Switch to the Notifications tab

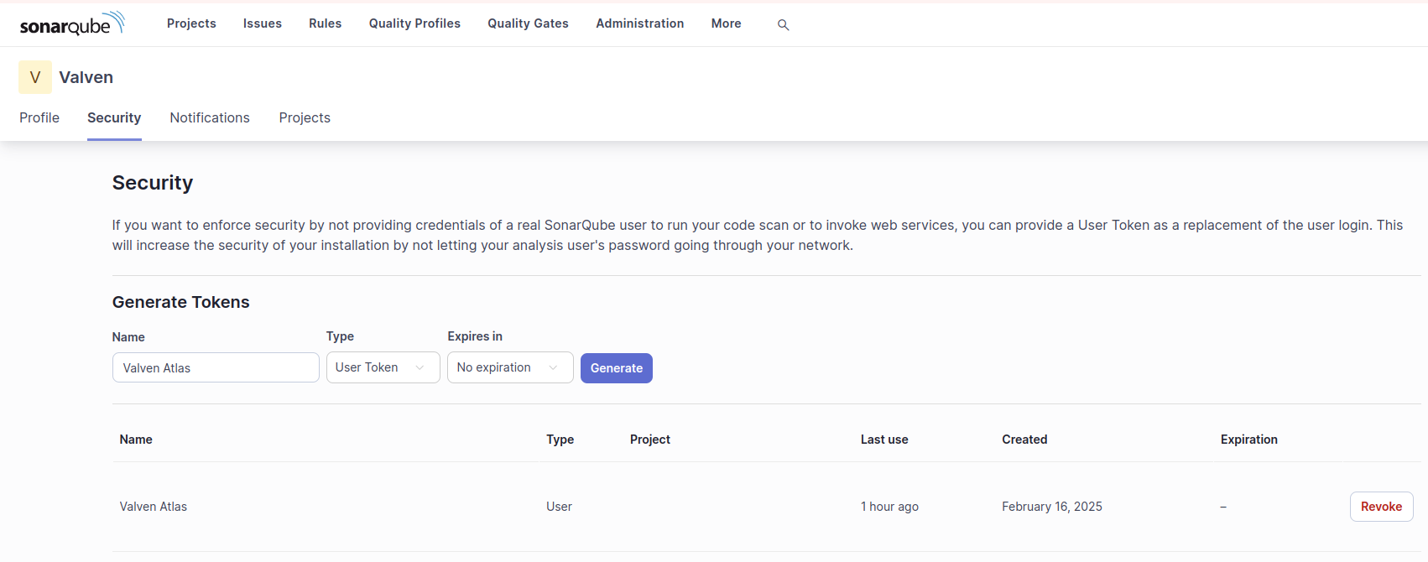[x=210, y=117]
